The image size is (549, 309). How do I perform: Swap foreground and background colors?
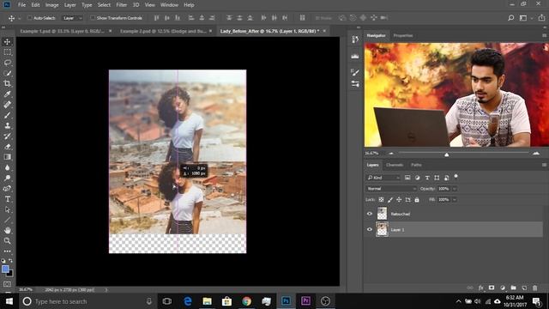[x=11, y=261]
